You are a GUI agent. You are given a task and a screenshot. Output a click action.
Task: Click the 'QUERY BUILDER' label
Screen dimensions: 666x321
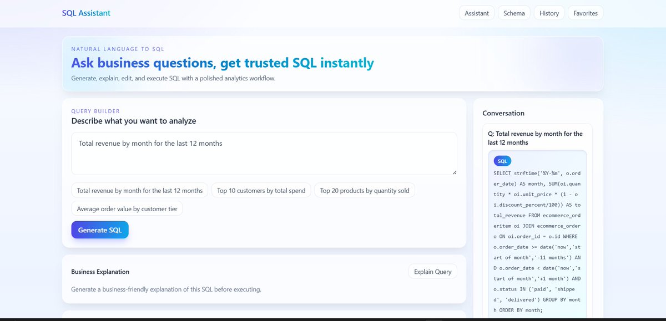click(95, 111)
